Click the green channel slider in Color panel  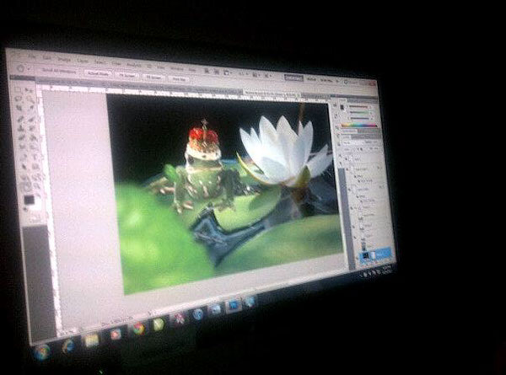[x=359, y=113]
